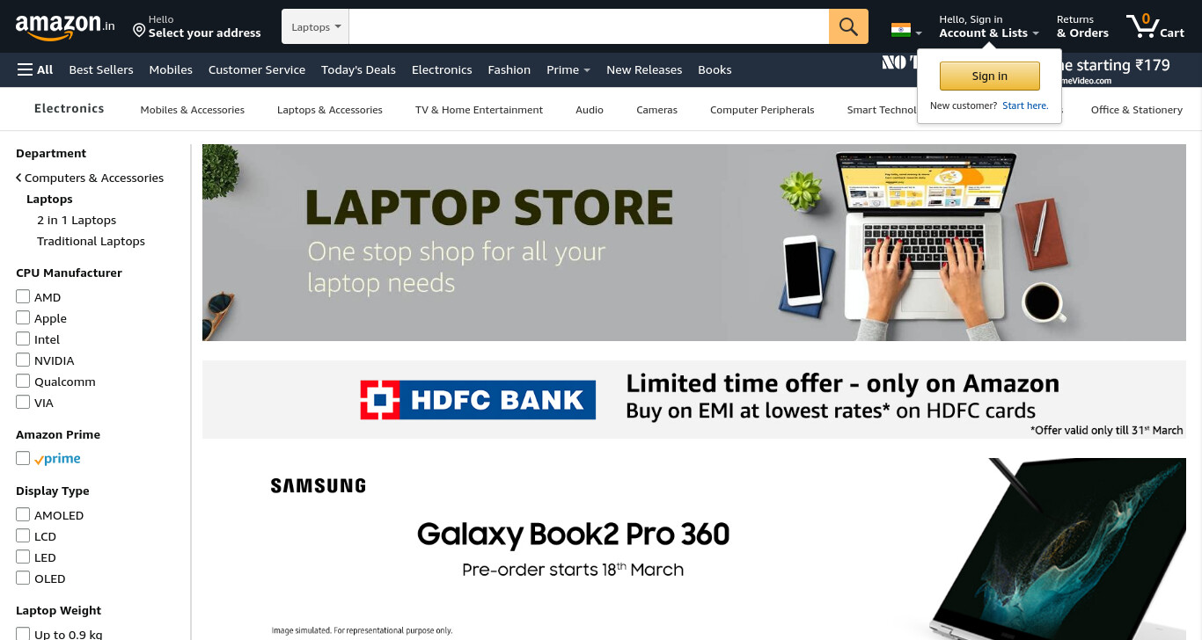This screenshot has width=1202, height=640.
Task: Expand the Prime navigation dropdown
Action: (x=568, y=69)
